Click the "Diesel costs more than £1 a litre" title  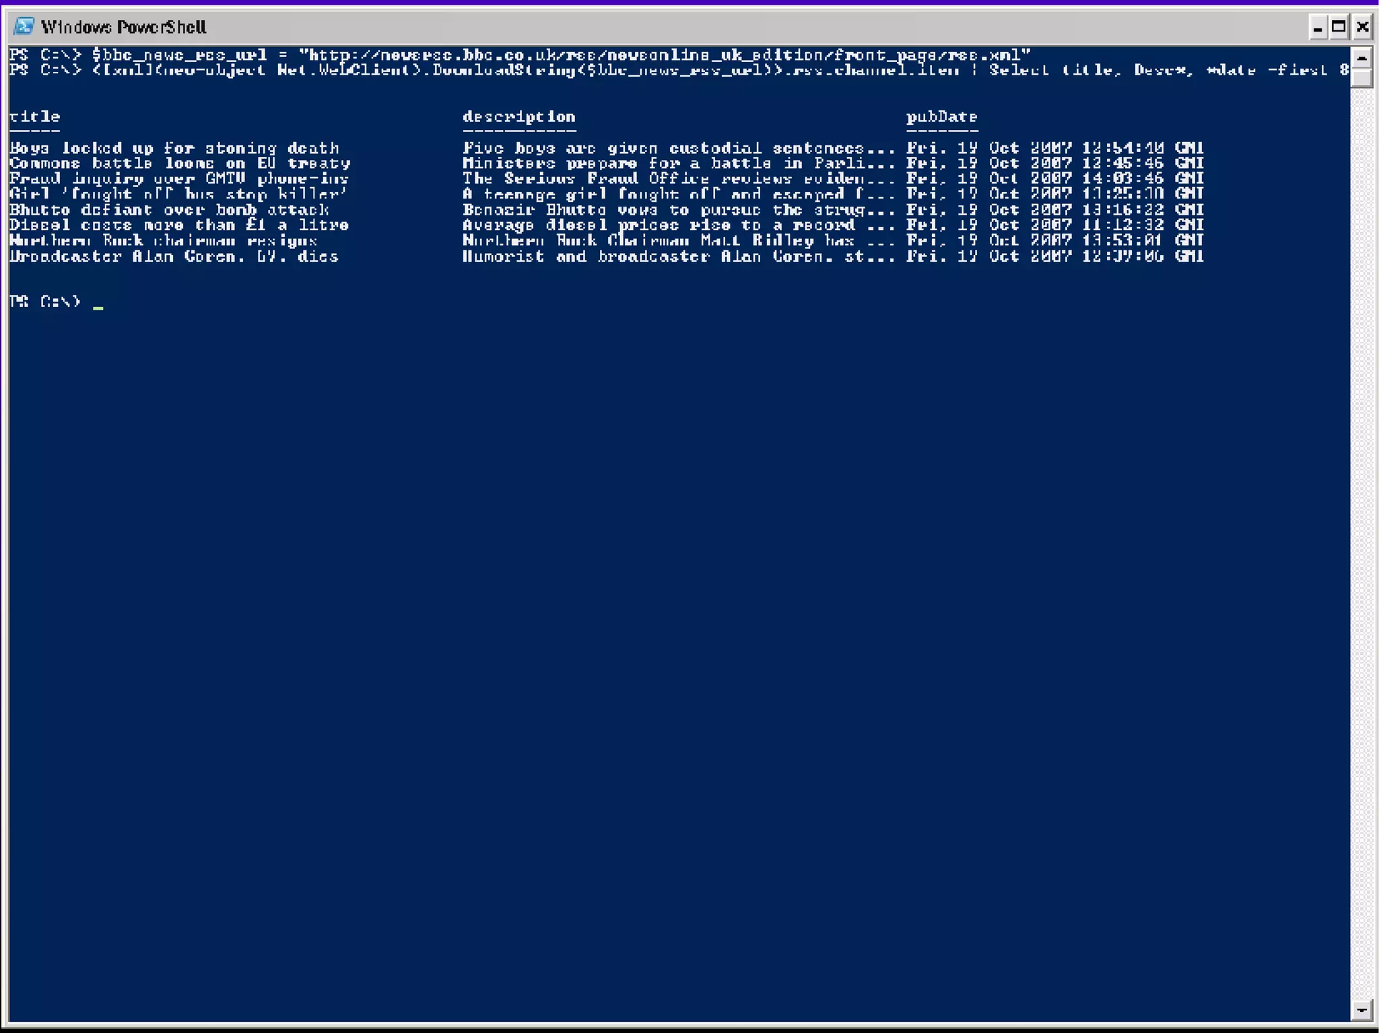click(178, 225)
